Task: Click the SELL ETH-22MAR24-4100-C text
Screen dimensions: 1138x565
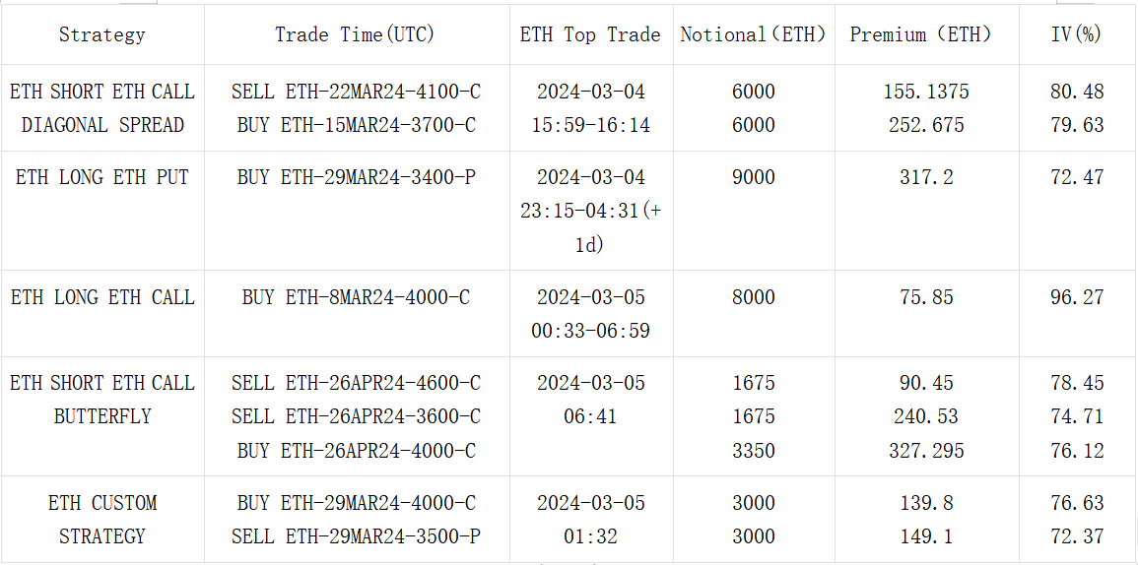Action: (x=356, y=92)
